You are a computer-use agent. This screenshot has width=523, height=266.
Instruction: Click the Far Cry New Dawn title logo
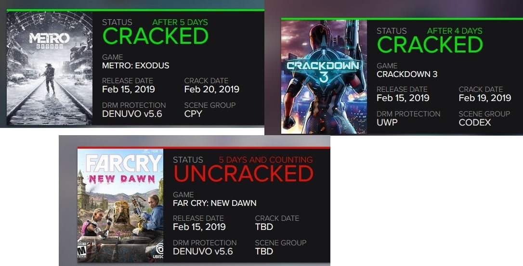click(x=119, y=169)
